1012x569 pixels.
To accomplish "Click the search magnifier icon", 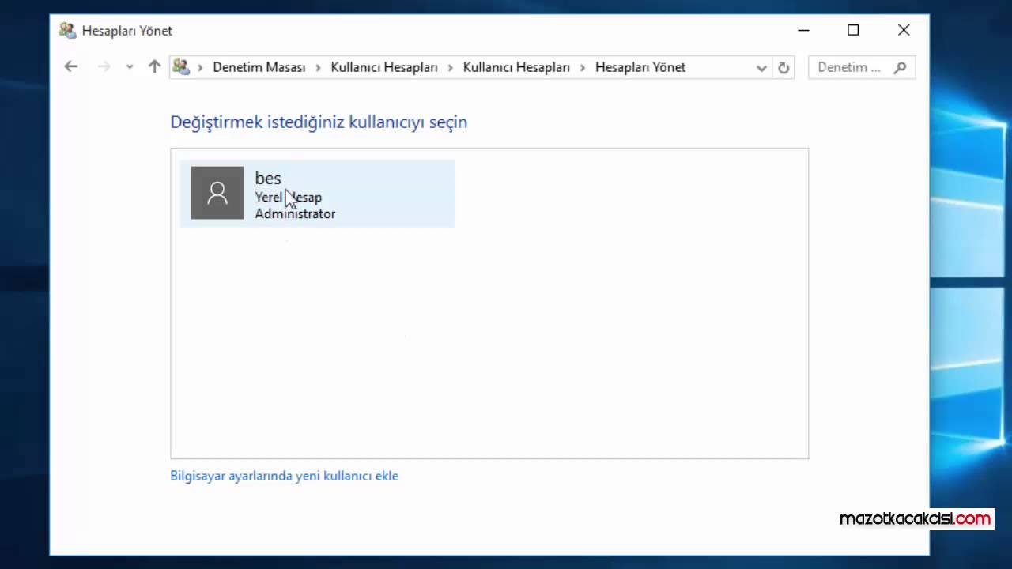I will [901, 67].
